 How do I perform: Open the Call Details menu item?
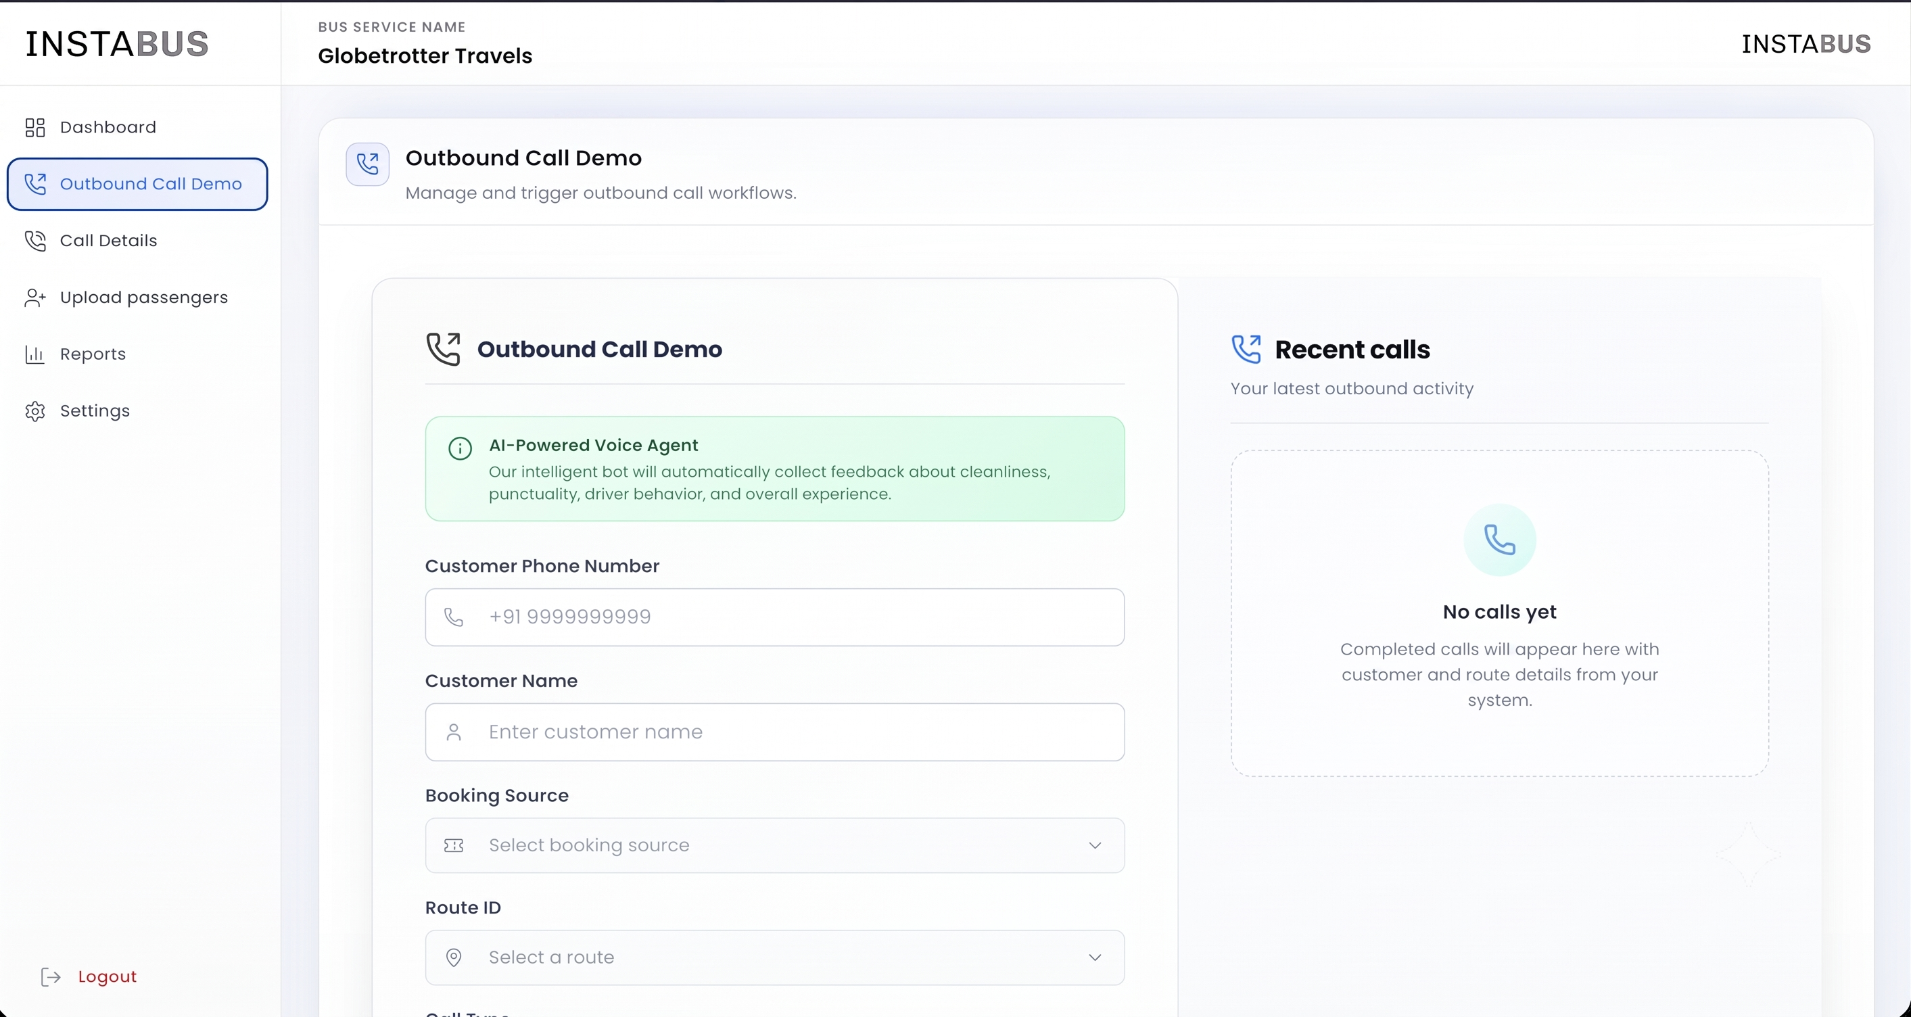click(137, 240)
